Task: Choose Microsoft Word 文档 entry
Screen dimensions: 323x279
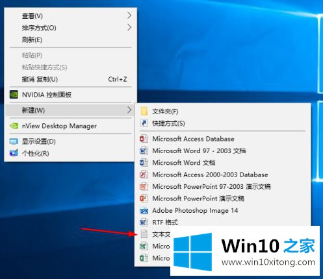Action: tap(223, 163)
